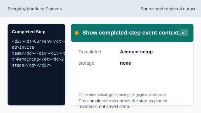Select the 'Completed' row label

(x=90, y=52)
